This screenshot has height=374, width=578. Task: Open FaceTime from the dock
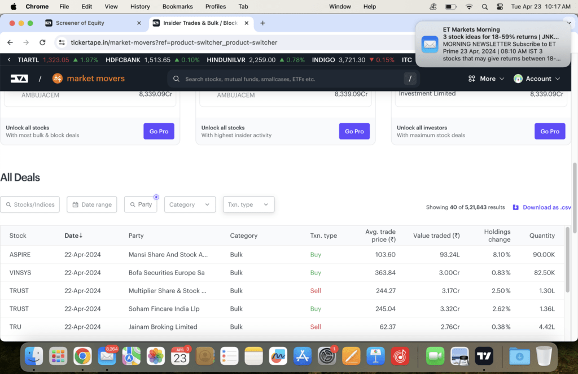coord(435,356)
